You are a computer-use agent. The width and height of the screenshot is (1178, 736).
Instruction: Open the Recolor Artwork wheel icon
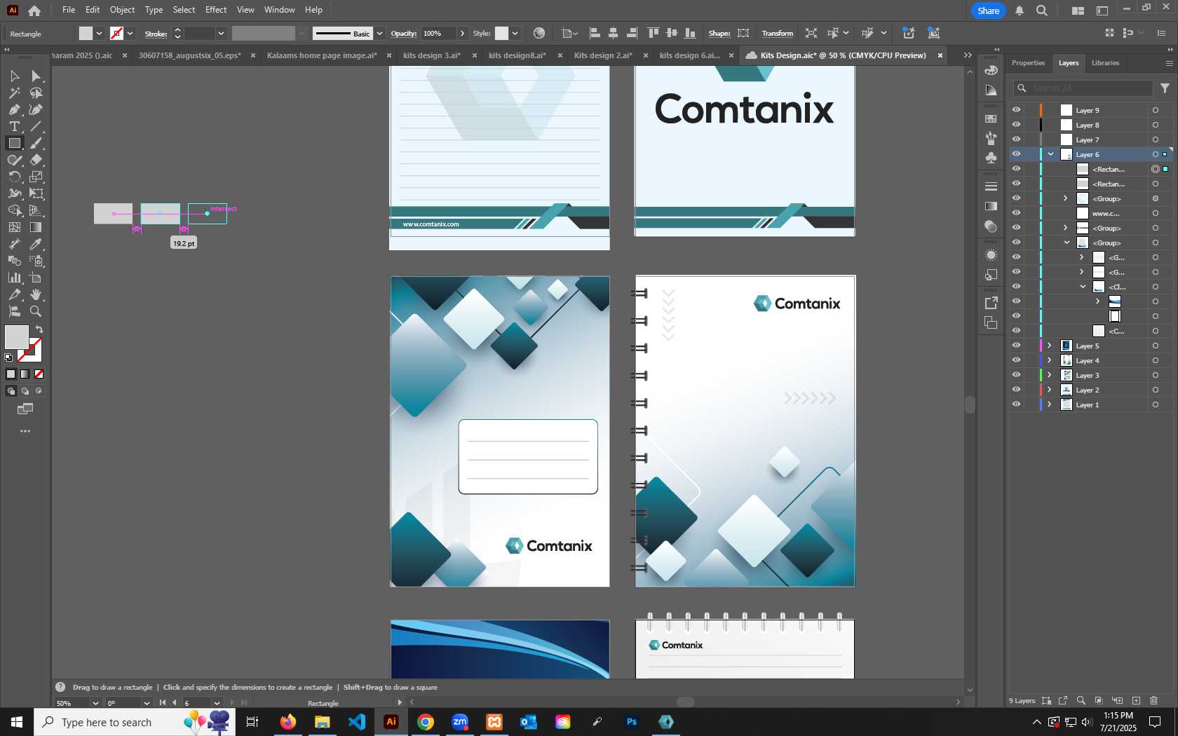tap(539, 33)
